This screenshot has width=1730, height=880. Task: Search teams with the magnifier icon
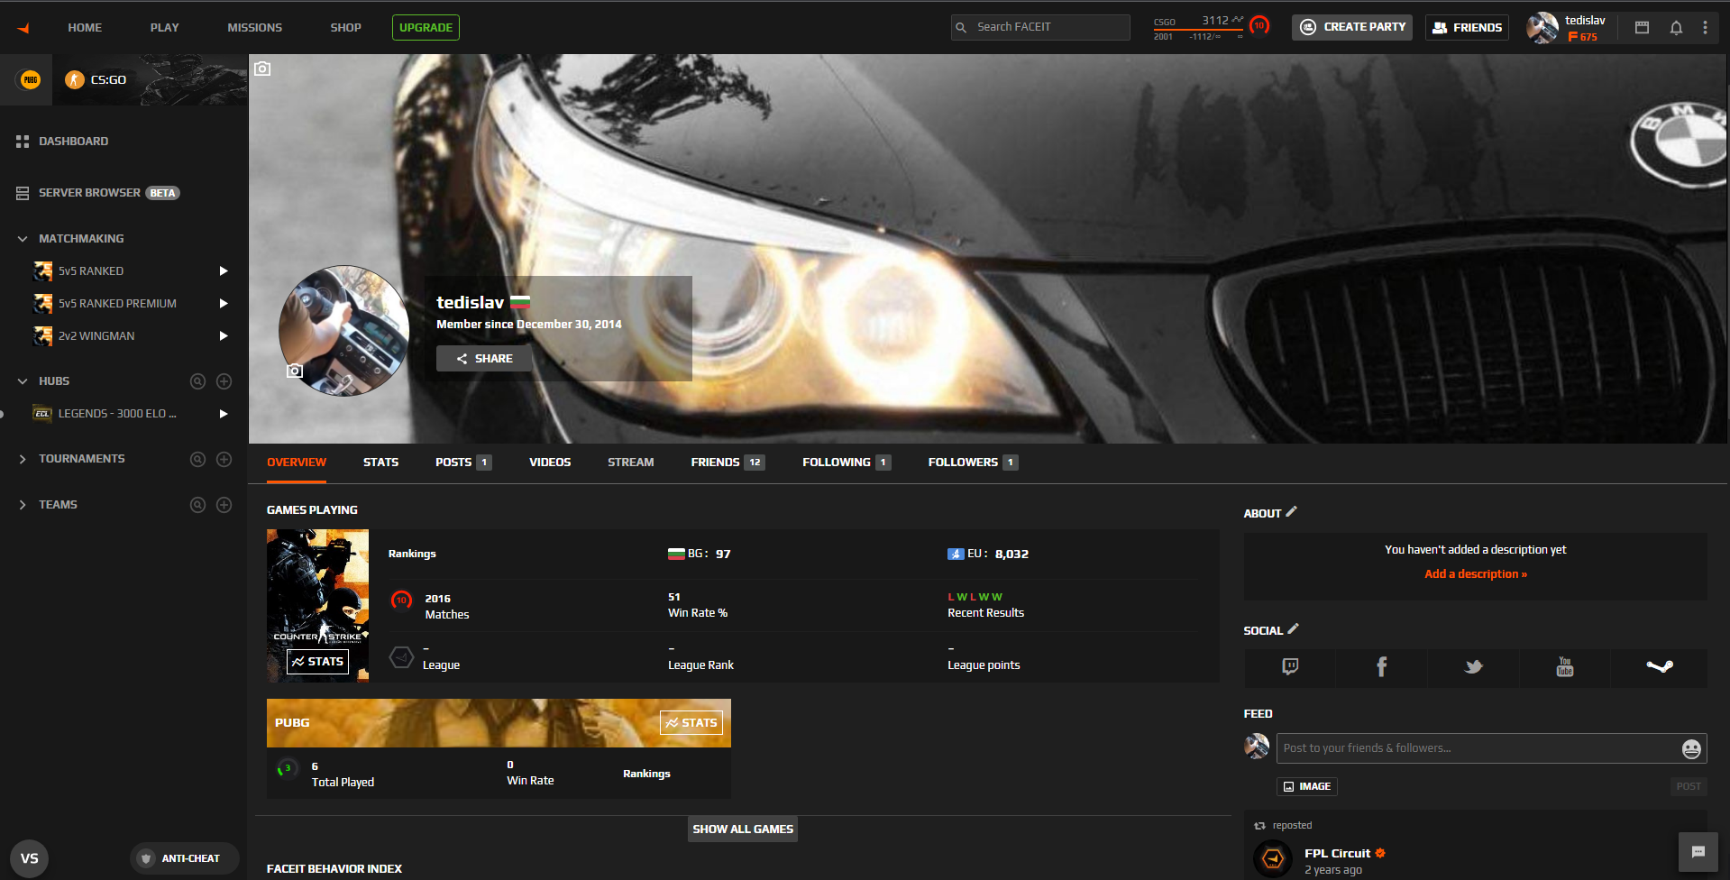tap(197, 505)
